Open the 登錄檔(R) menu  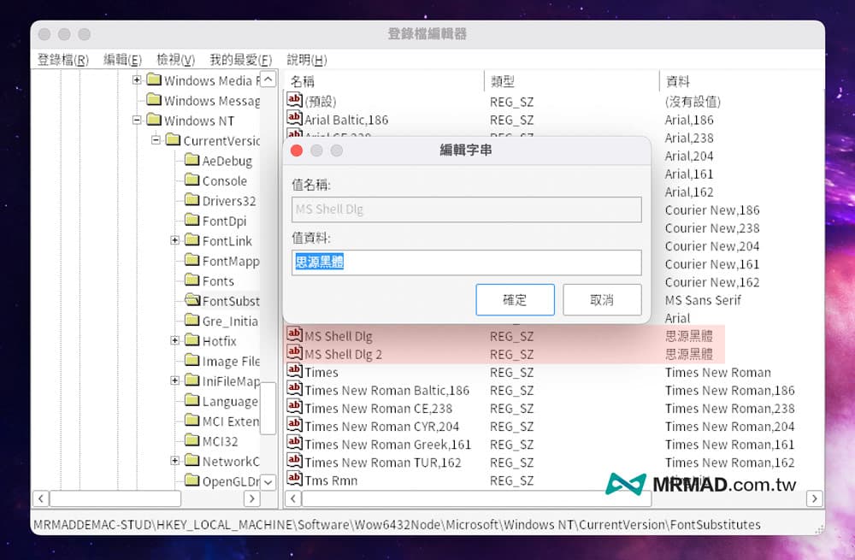[63, 60]
